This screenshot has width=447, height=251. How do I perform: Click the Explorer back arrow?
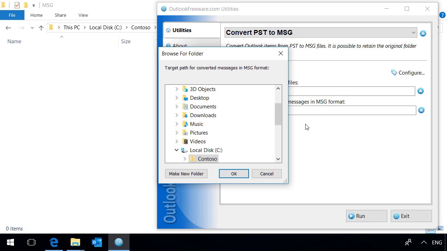pos(8,28)
